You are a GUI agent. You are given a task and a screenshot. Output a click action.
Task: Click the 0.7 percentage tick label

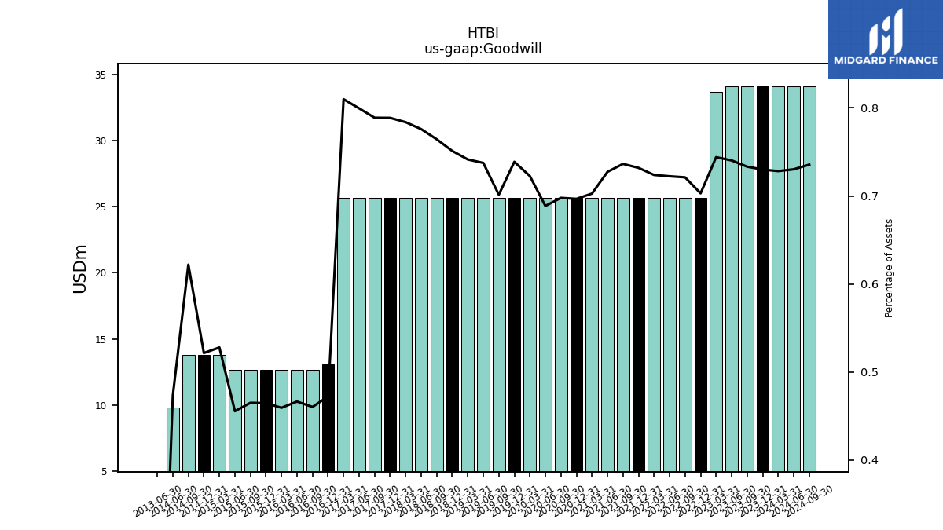coord(869,196)
